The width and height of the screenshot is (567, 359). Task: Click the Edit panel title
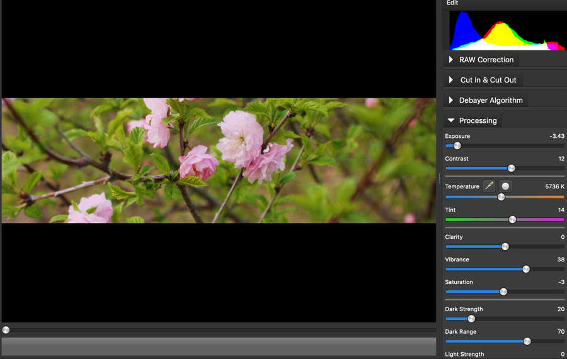[452, 3]
